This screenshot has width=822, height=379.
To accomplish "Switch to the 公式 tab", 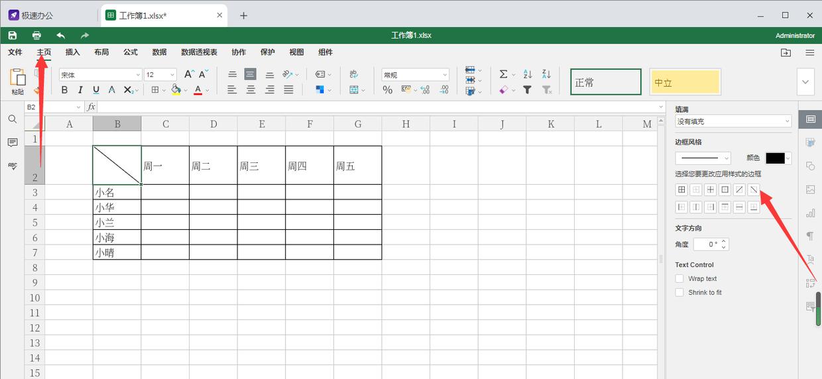I will point(131,52).
